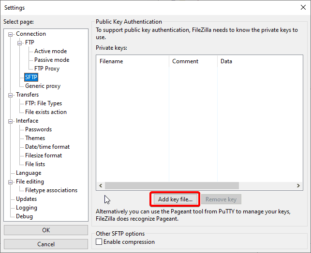Open the Passive mode page
The width and height of the screenshot is (311, 253).
pos(51,60)
